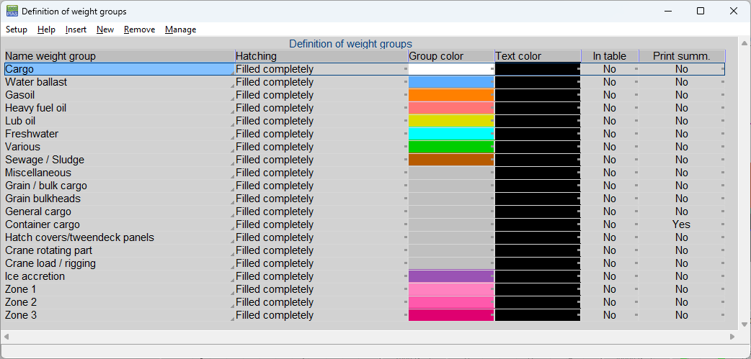This screenshot has height=359, width=751.
Task: Close the Definition of weight groups window
Action: click(x=733, y=11)
